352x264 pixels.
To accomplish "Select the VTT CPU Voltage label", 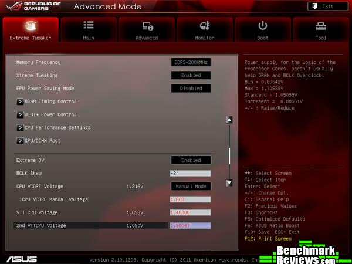I will 37,212.
